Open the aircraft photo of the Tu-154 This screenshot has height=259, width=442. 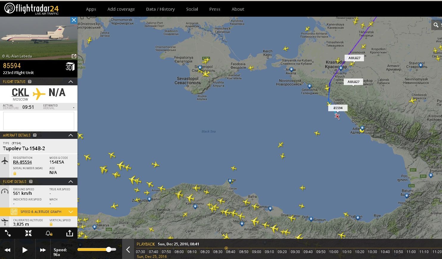click(38, 38)
